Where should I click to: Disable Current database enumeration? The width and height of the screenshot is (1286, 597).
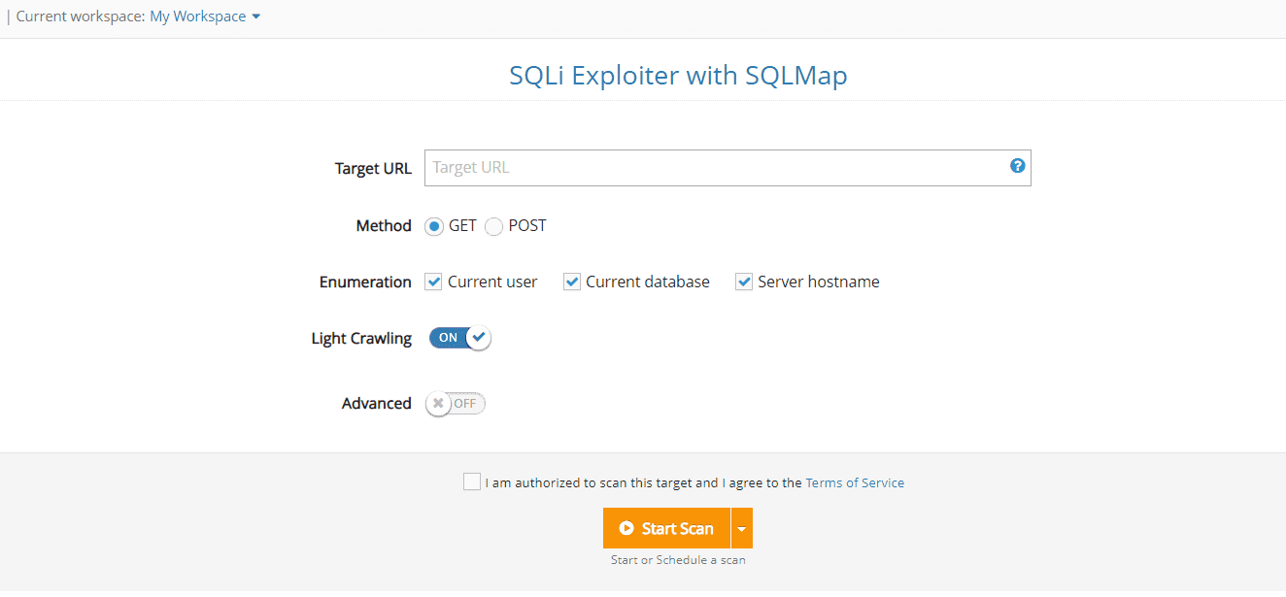click(x=571, y=282)
